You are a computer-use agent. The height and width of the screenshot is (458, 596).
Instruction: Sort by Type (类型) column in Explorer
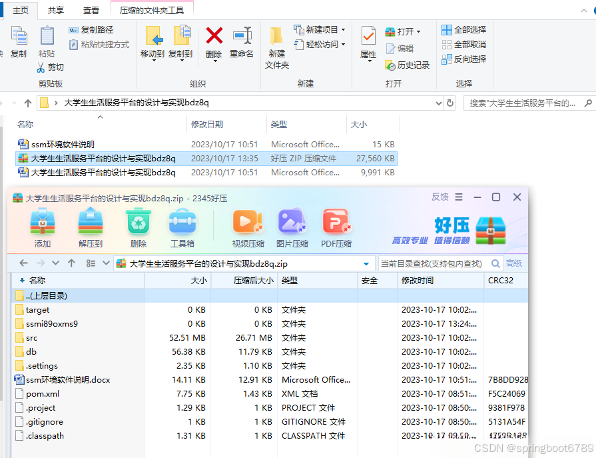coord(279,125)
